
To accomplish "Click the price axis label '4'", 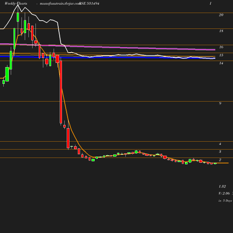I will [220, 144].
